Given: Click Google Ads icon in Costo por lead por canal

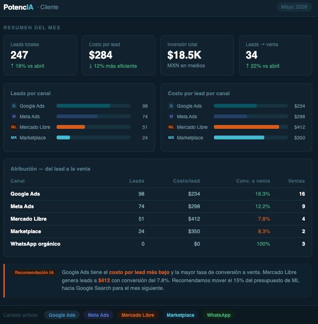Looking at the screenshot, I should (x=171, y=106).
